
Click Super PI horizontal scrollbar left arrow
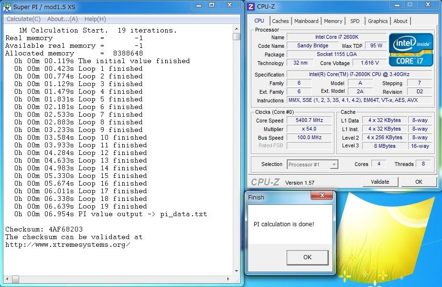[7, 279]
